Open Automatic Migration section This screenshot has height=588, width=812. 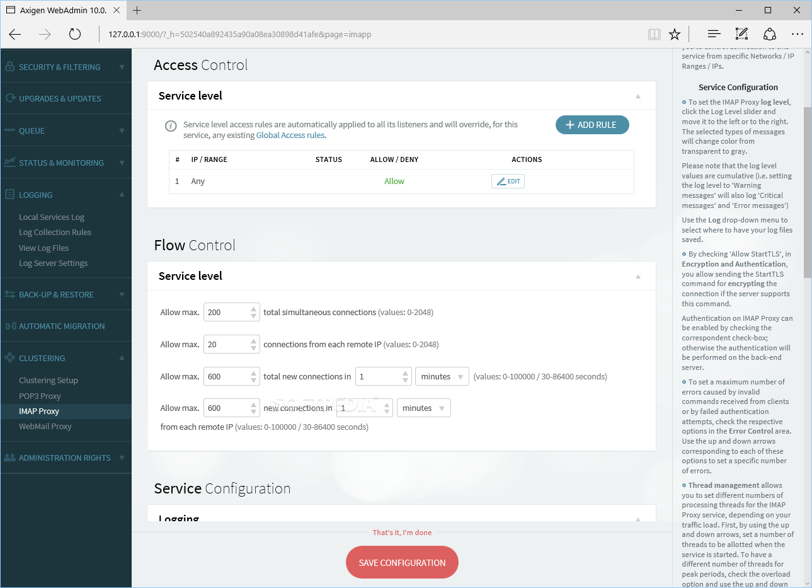[x=62, y=326]
